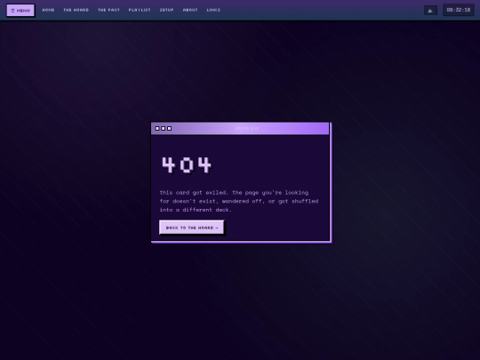The height and width of the screenshot is (360, 480).
Task: Click the ERROR.EXE window title
Action: pos(247,128)
